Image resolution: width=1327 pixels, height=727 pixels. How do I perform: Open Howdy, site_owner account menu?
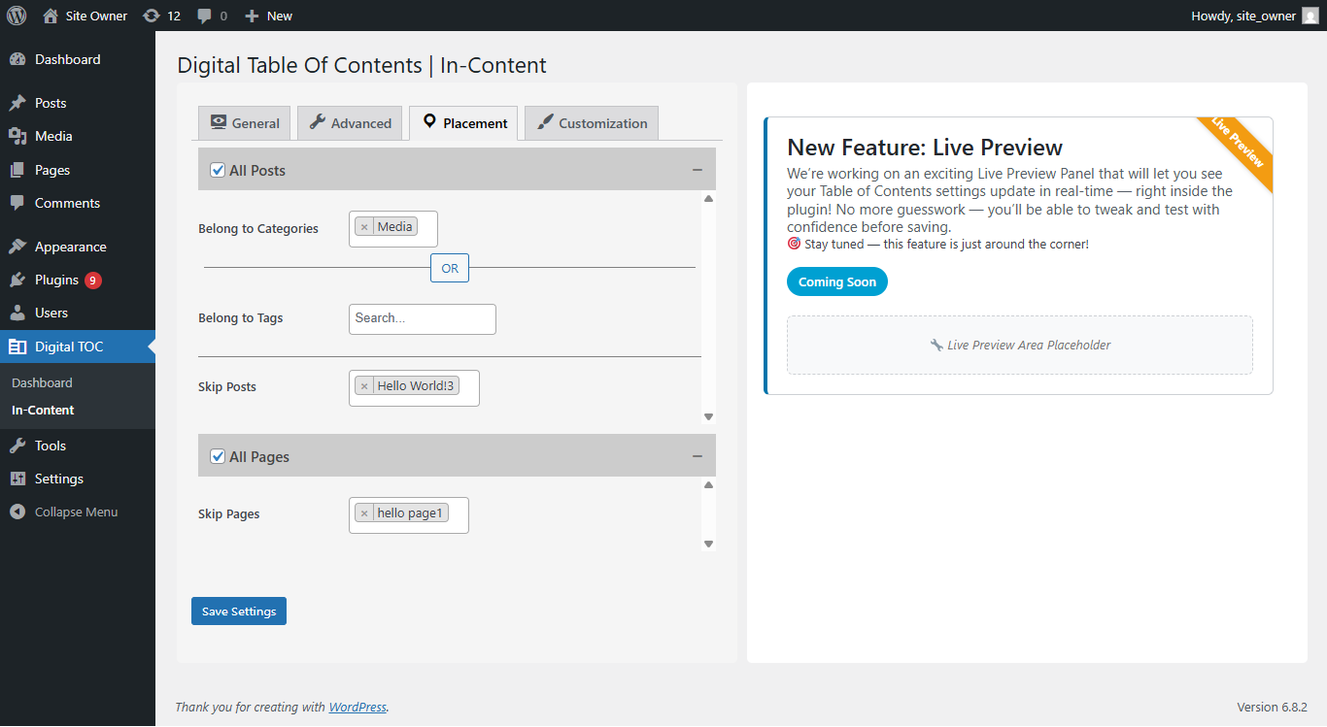[1254, 16]
